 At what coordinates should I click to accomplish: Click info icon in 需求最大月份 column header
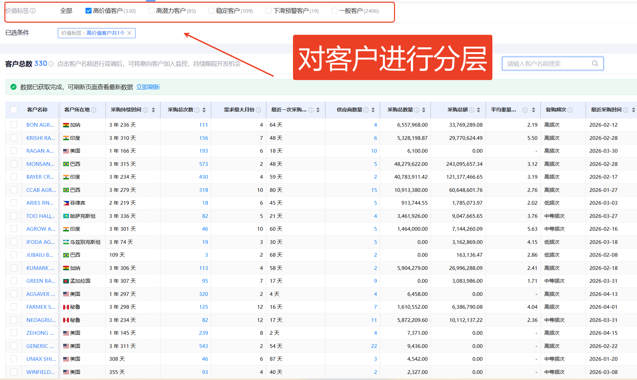click(x=259, y=110)
